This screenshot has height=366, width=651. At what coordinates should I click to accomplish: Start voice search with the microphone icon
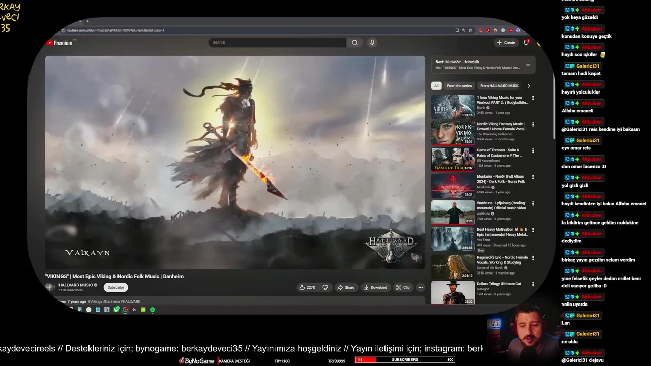point(372,43)
